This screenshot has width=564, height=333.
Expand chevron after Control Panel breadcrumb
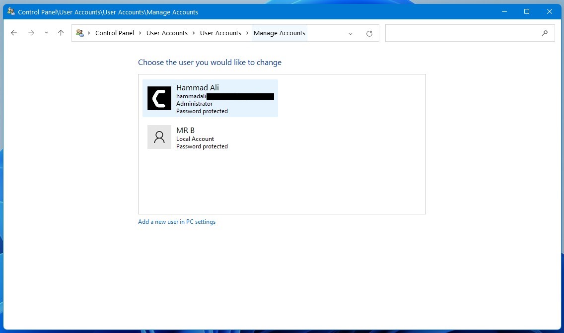140,33
